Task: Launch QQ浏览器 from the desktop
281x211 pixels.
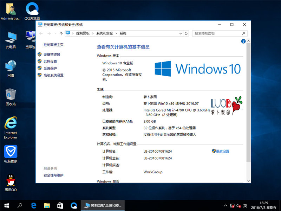Action: point(32,11)
